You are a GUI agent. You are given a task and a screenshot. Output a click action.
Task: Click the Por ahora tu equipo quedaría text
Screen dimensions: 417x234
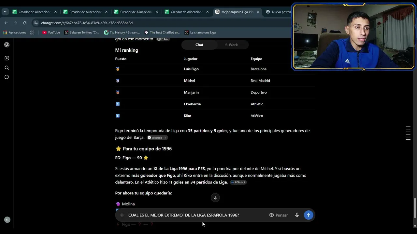coord(143,193)
